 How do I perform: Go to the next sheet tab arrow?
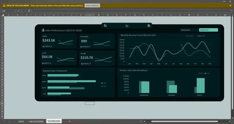pyautogui.click(x=9, y=121)
